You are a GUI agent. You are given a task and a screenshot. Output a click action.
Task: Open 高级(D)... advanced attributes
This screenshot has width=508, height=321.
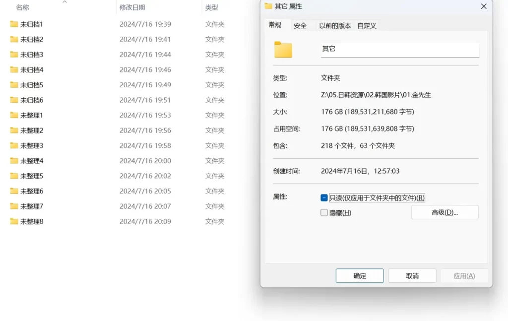(445, 212)
